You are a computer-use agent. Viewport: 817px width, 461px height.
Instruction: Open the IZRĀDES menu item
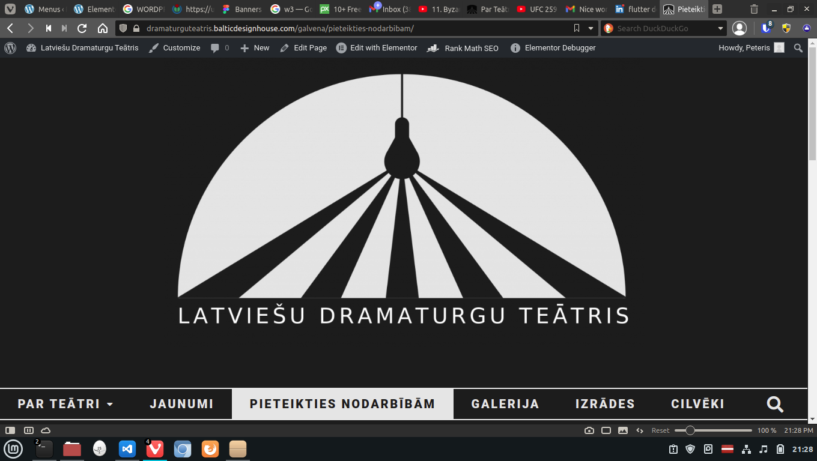pos(605,404)
